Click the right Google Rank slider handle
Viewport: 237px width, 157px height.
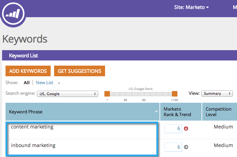[175, 94]
